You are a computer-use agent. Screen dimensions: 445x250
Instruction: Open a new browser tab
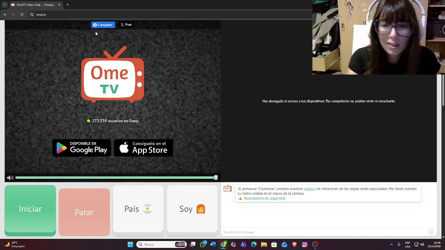coord(67,5)
